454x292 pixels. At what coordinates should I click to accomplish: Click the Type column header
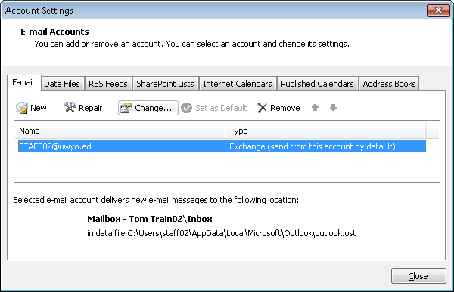click(325, 131)
